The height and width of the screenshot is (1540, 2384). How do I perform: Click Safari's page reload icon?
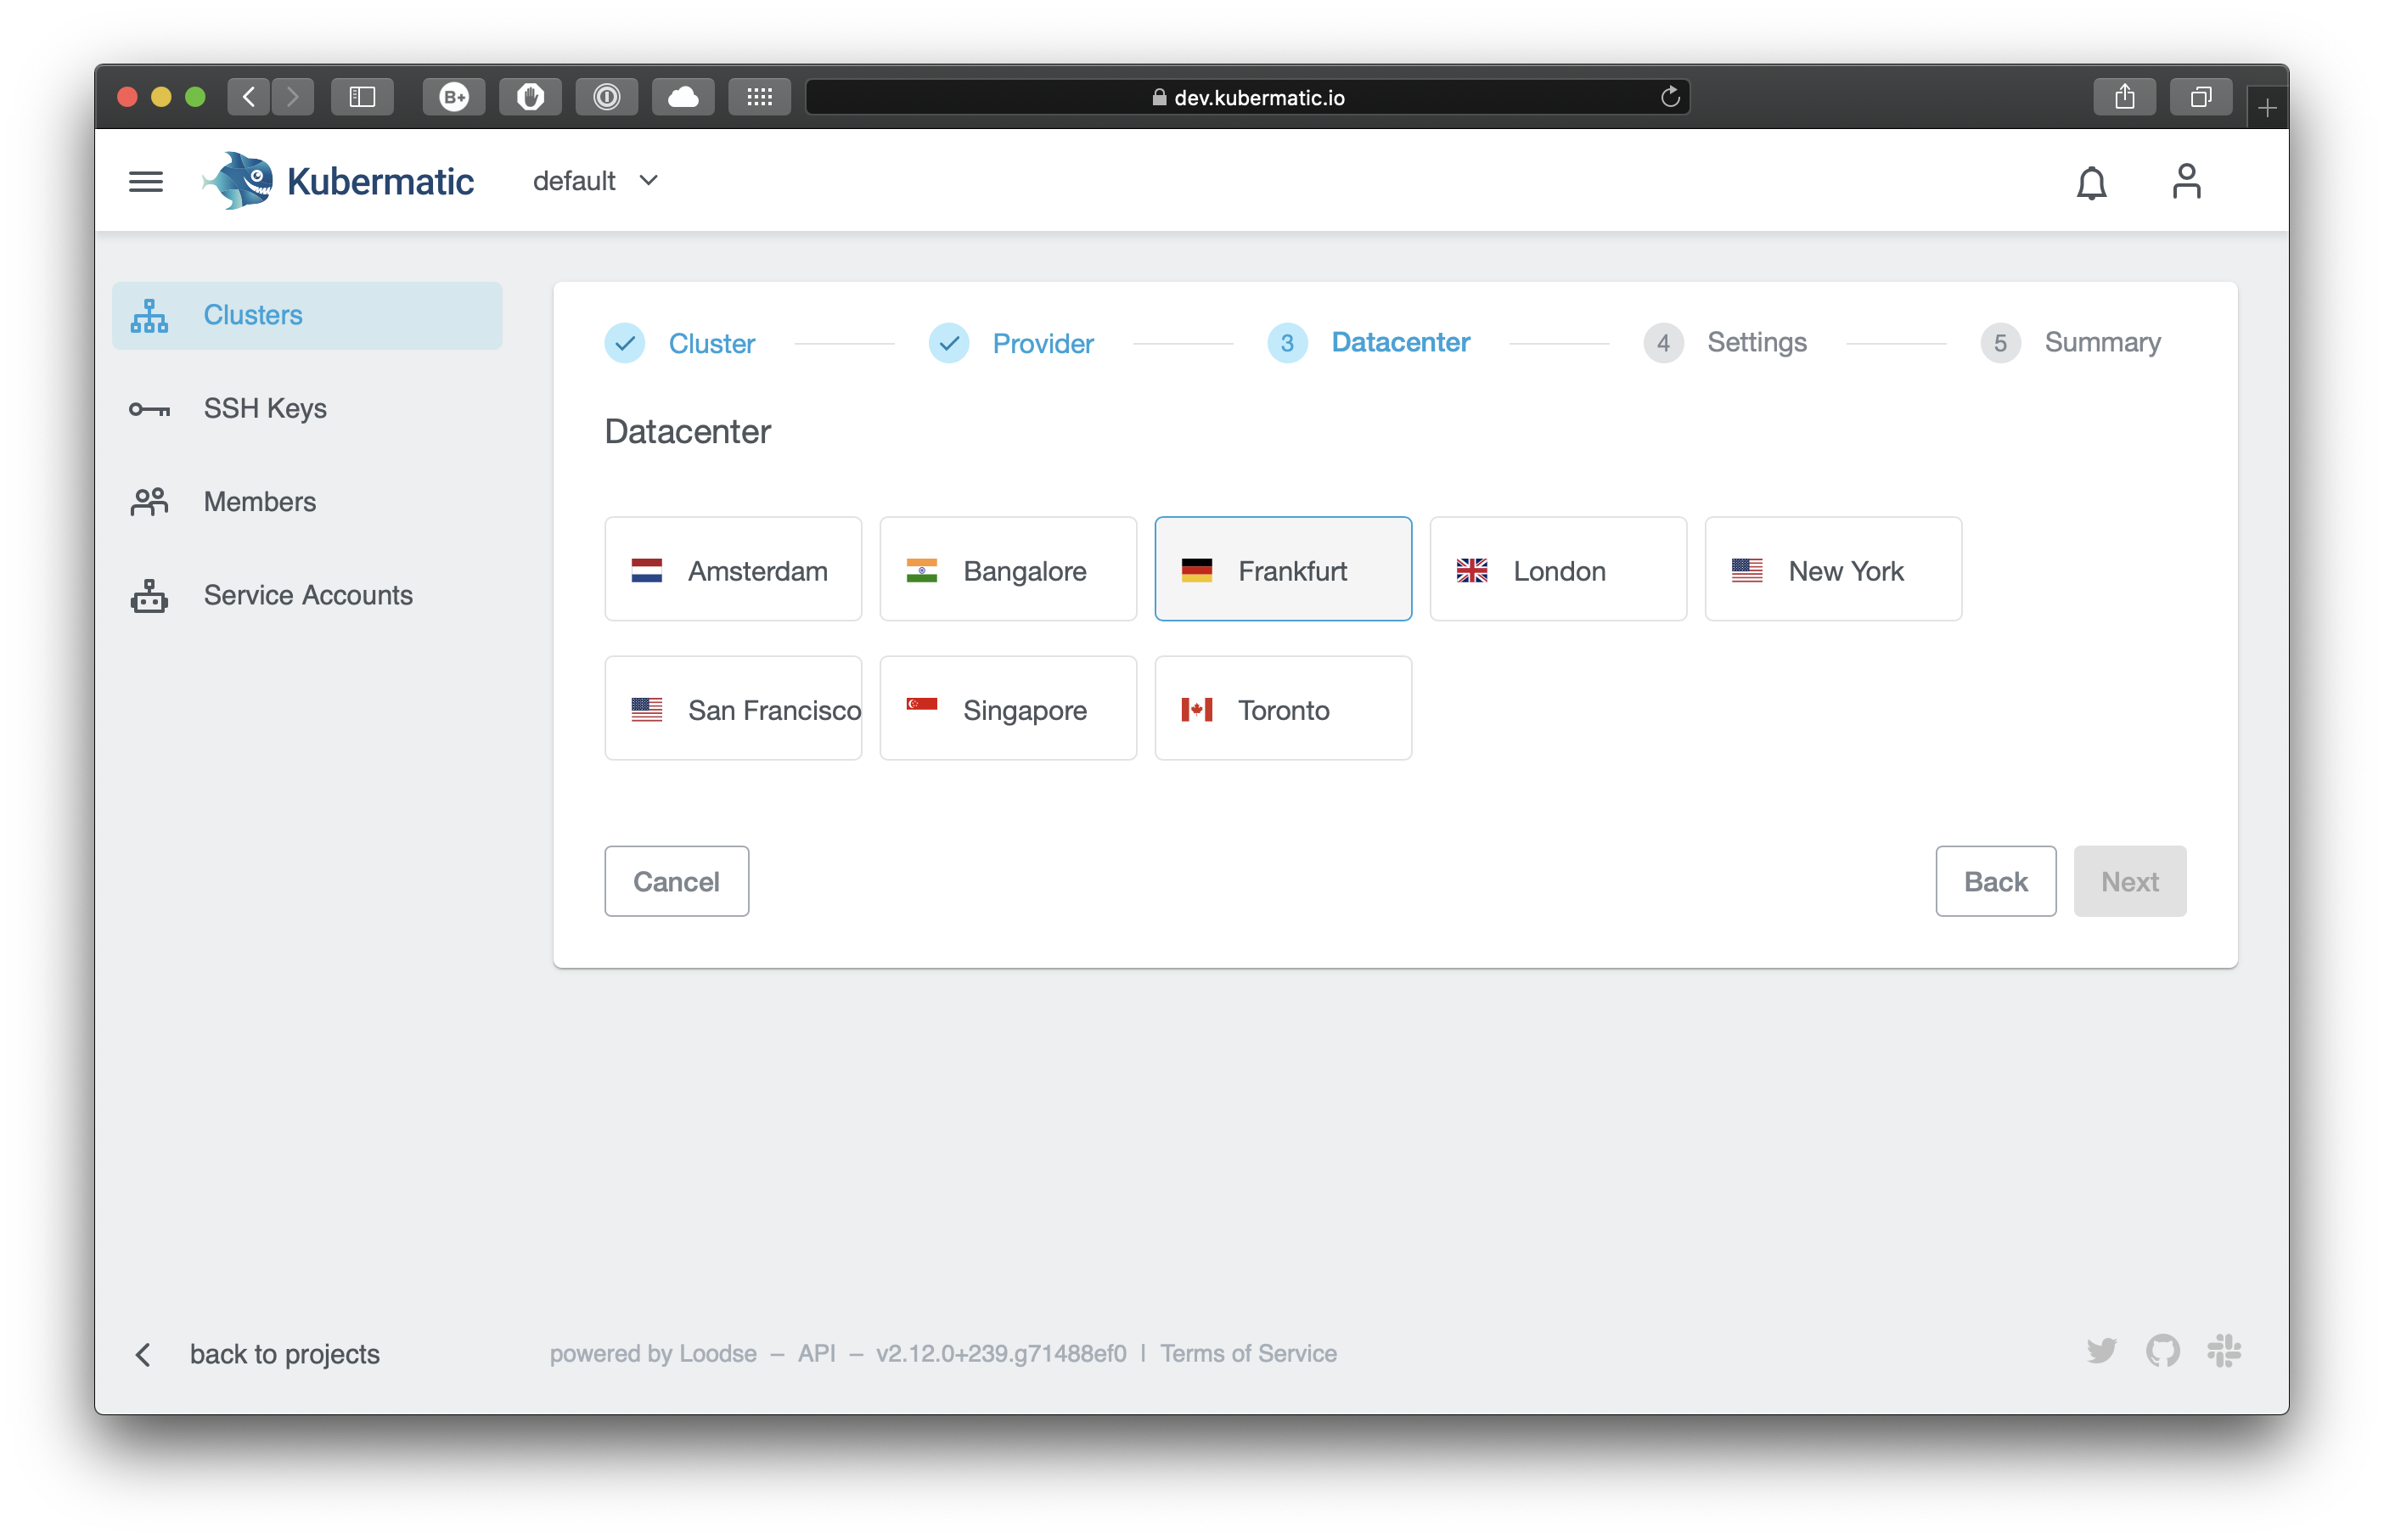point(1669,97)
